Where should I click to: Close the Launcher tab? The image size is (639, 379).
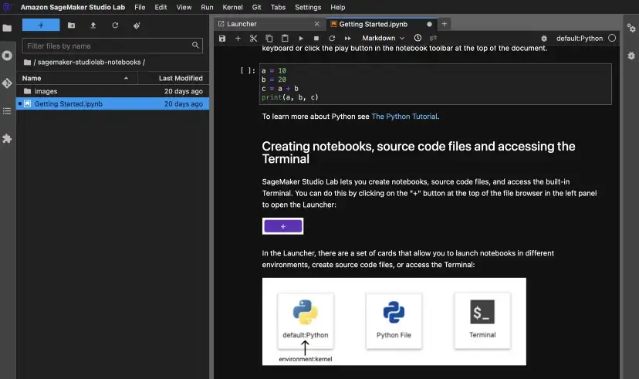[316, 24]
